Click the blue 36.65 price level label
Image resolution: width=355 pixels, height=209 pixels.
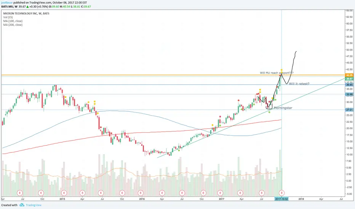click(349, 85)
